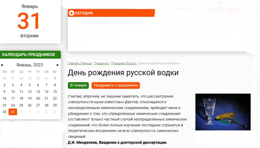The image size is (260, 148).
Task: Select 31 in January calendar
Action: click(x=13, y=112)
